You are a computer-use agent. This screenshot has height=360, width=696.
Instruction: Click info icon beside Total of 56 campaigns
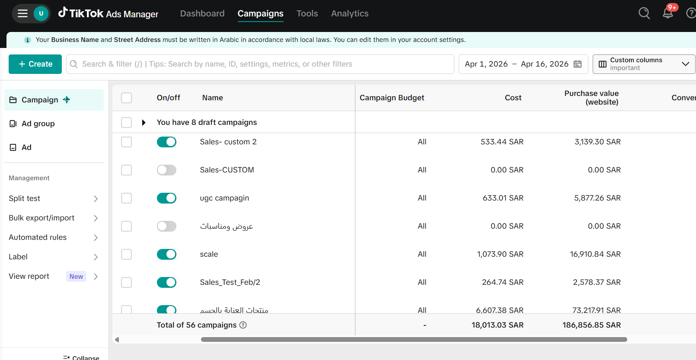243,325
